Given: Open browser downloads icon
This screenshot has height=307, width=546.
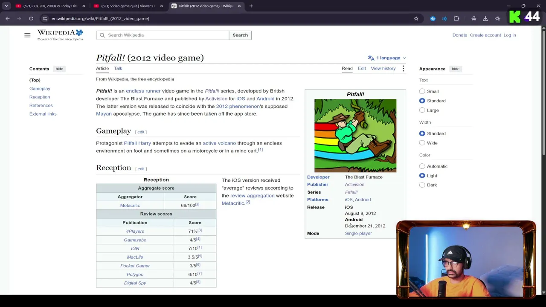Looking at the screenshot, I should (485, 18).
